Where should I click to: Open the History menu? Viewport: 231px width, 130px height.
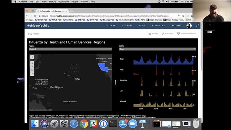coord(52,1)
